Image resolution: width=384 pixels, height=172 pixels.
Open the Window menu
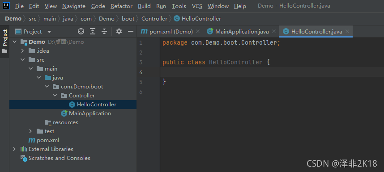click(x=218, y=6)
